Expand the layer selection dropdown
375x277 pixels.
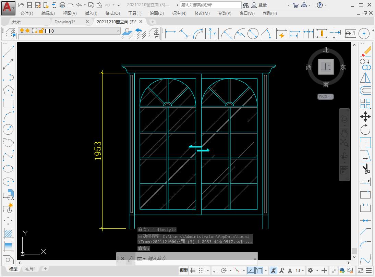pos(118,31)
